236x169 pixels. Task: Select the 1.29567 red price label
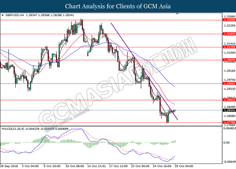click(x=229, y=83)
